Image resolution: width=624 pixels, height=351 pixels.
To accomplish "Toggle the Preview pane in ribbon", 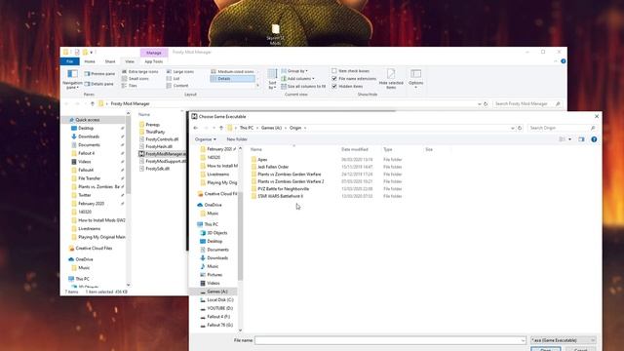I will (99, 74).
